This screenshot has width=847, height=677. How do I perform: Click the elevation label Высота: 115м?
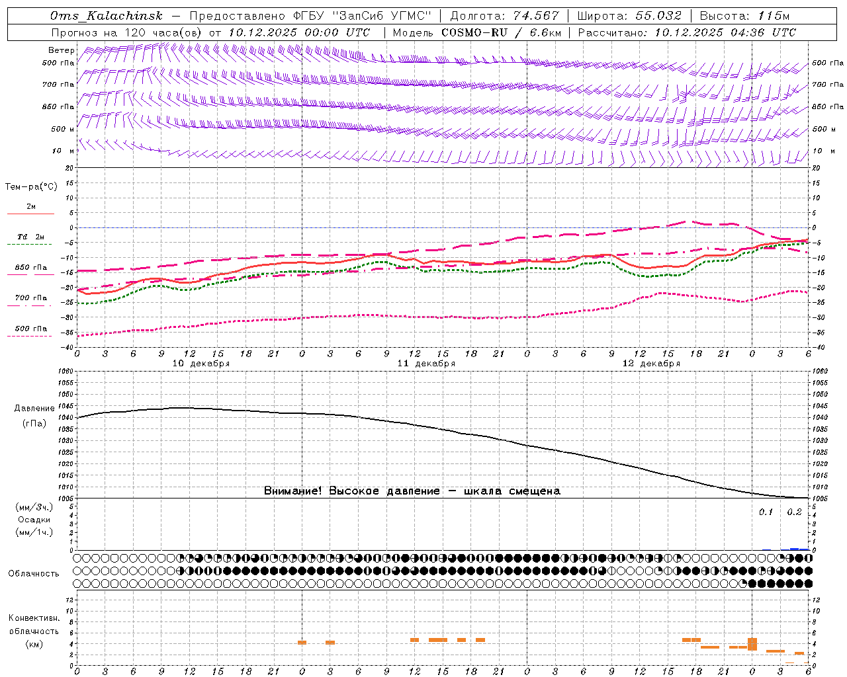744,16
